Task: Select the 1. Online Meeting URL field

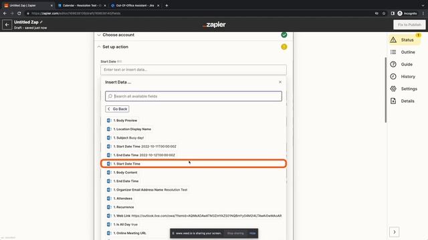Action: pyautogui.click(x=126, y=233)
